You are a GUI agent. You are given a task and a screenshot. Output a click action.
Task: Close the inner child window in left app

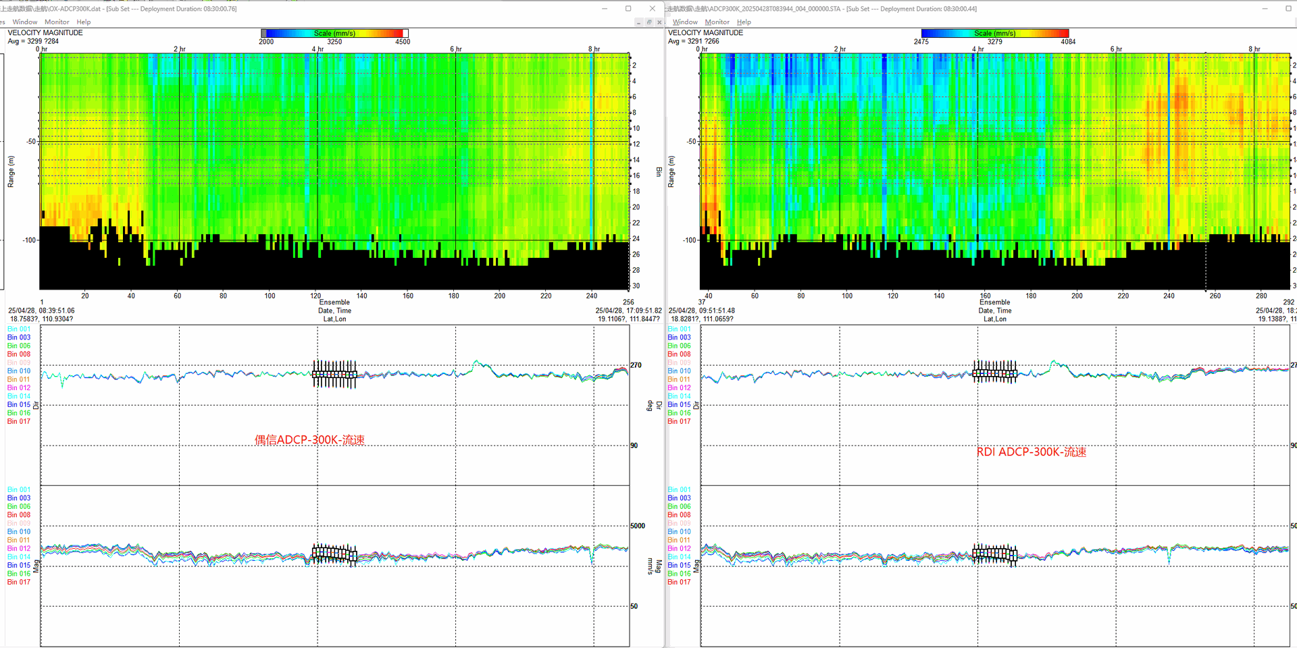[x=659, y=22]
